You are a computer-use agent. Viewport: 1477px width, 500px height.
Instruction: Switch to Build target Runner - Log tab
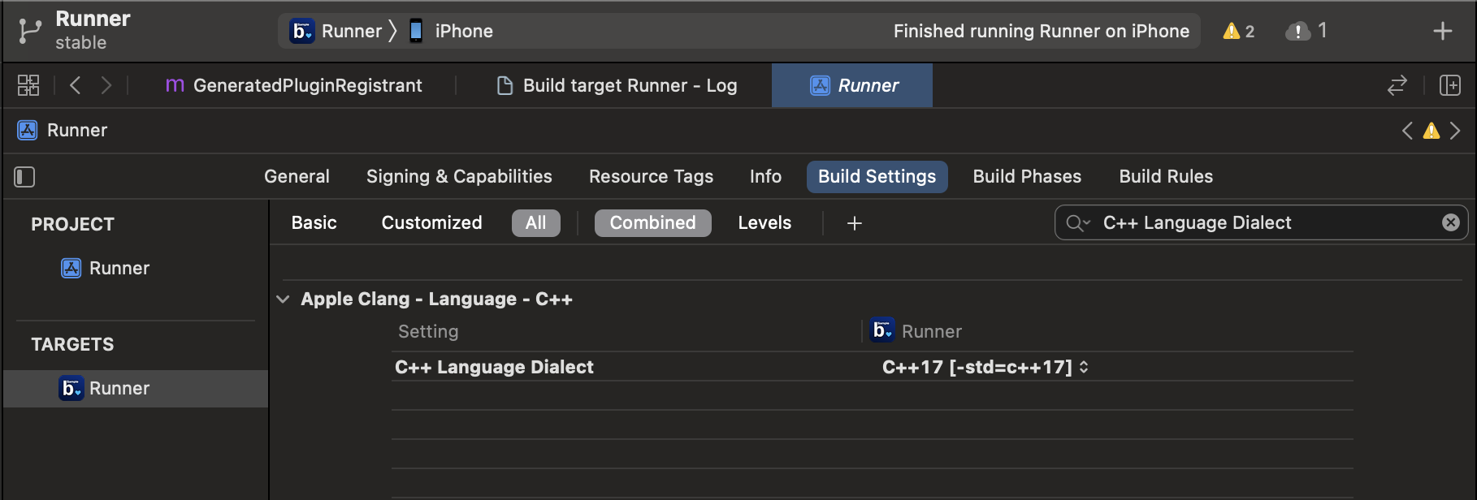pyautogui.click(x=617, y=85)
